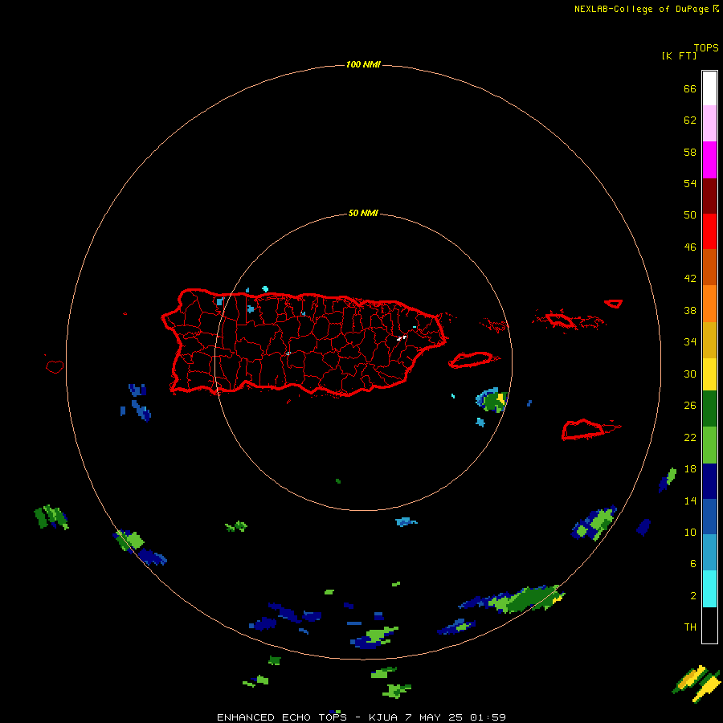Click legend value 62
The height and width of the screenshot is (723, 723).
(690, 120)
